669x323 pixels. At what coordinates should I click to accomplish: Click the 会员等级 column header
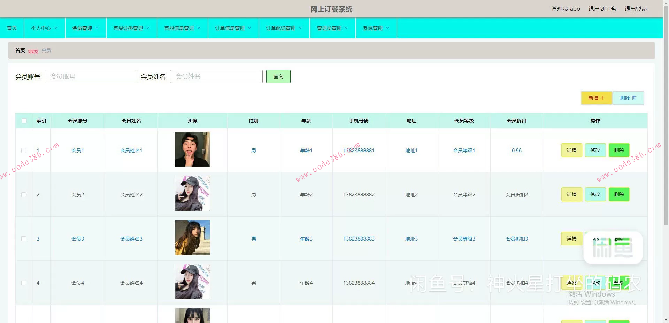tap(464, 121)
